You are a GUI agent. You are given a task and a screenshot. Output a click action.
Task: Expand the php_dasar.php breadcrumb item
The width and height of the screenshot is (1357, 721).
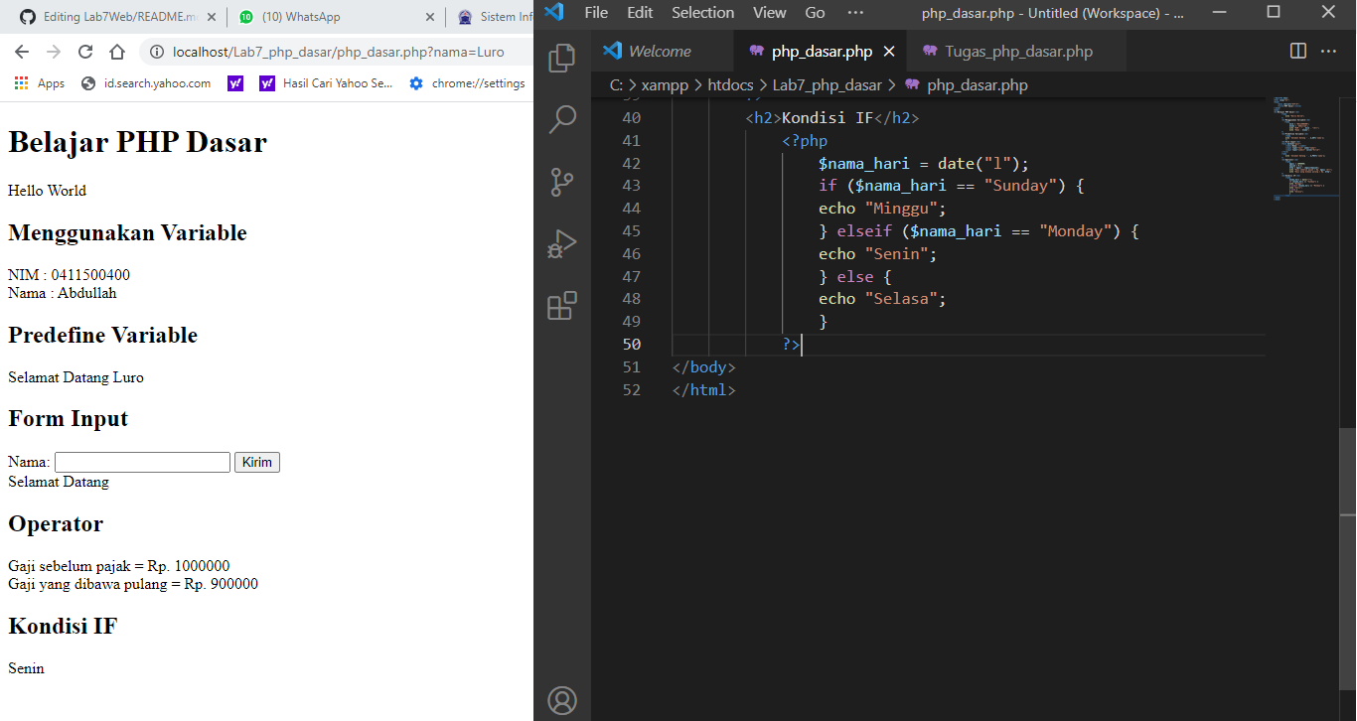966,85
